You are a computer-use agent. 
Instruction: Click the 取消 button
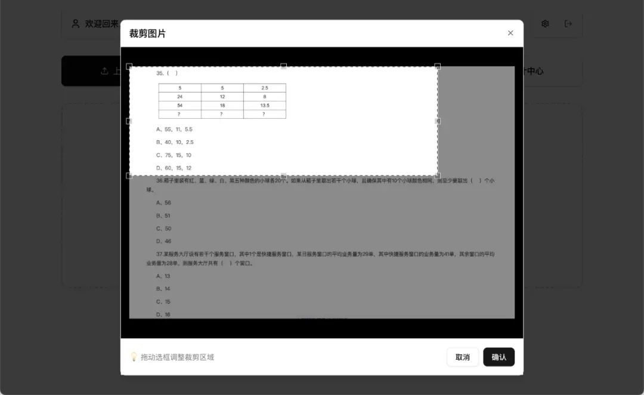[x=463, y=357]
